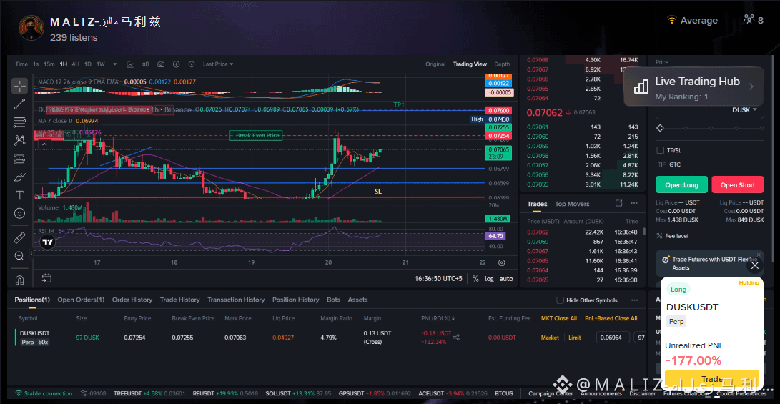The height and width of the screenshot is (404, 780).
Task: Open the long/short position forecasting tool
Action: tap(19, 159)
